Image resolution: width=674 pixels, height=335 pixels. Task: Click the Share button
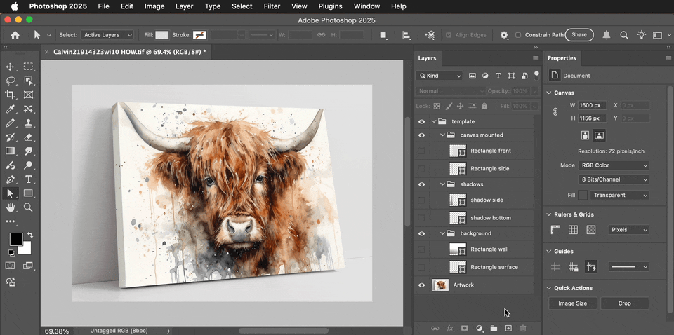579,35
